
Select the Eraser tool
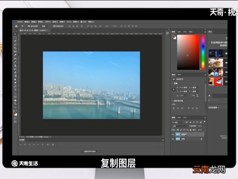15,72
